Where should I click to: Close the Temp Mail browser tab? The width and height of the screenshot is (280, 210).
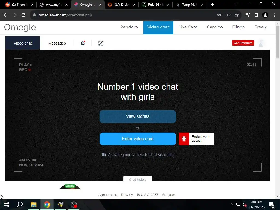pos(202,5)
